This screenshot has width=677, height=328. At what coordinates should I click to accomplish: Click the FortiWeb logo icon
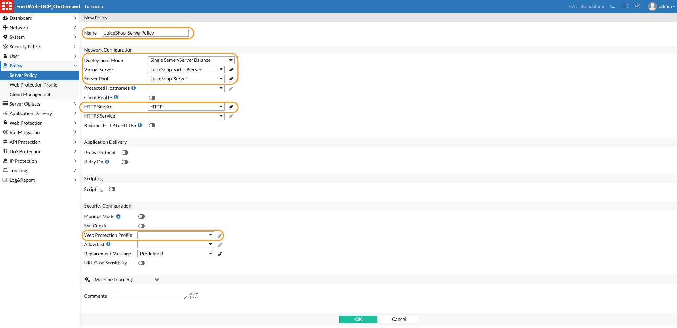(7, 6)
